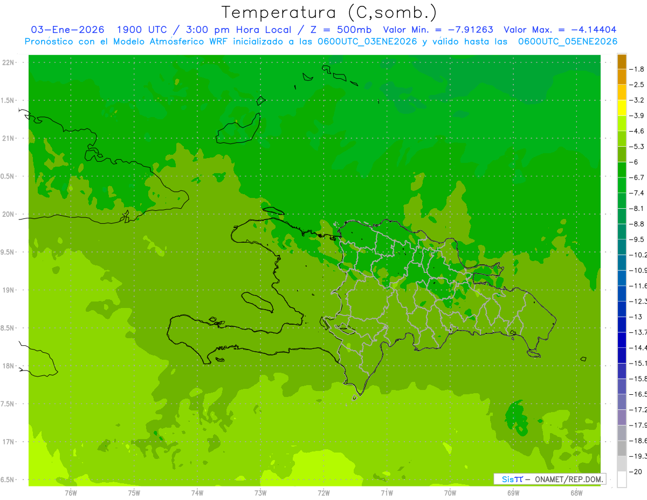Click the '74W' longitude axis label

pyautogui.click(x=197, y=492)
